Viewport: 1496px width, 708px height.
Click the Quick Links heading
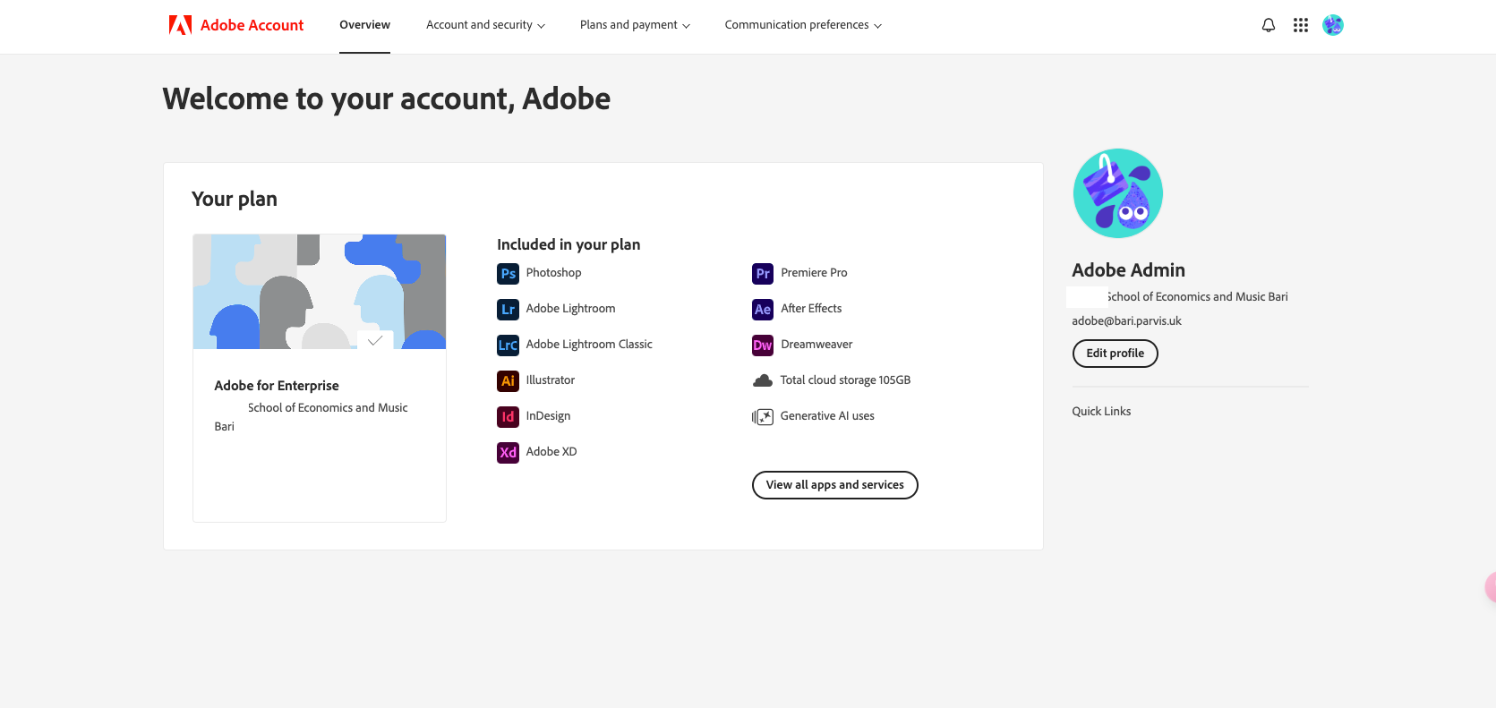1102,412
